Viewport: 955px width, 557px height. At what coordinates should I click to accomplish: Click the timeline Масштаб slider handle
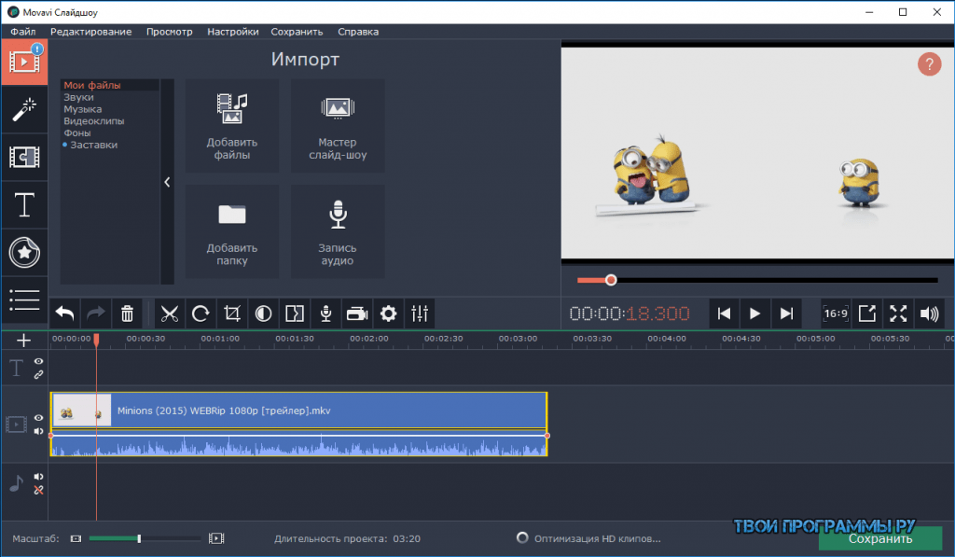click(139, 538)
